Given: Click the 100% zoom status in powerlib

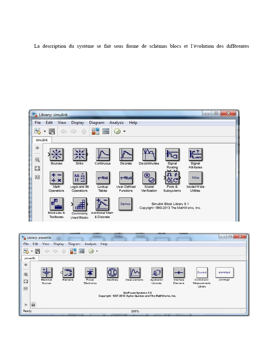Looking at the screenshot, I should coord(135,311).
